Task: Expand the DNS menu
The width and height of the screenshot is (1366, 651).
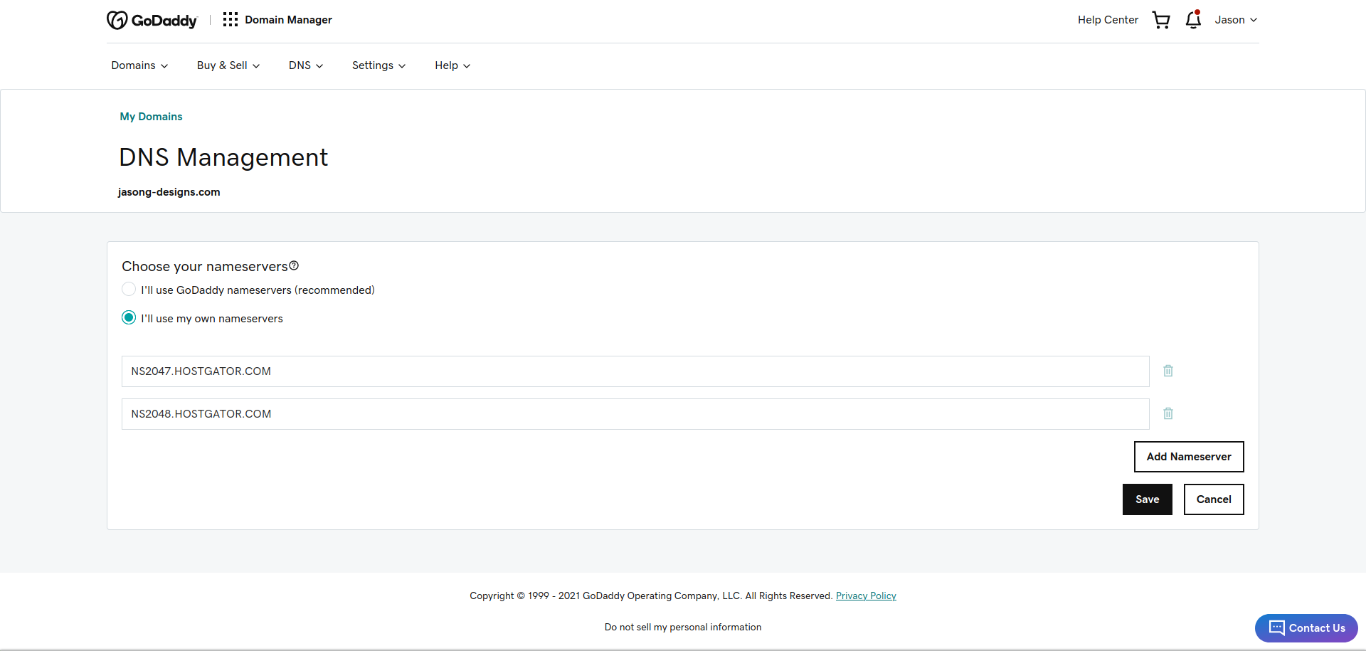Action: coord(306,65)
